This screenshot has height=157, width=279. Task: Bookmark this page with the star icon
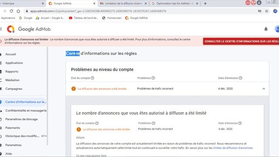tap(266, 11)
